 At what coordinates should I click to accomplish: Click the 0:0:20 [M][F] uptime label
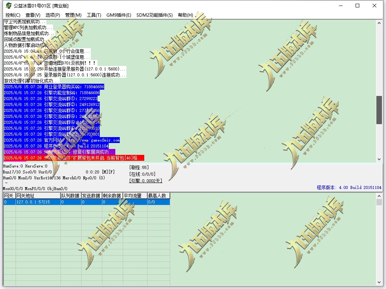[100, 172]
